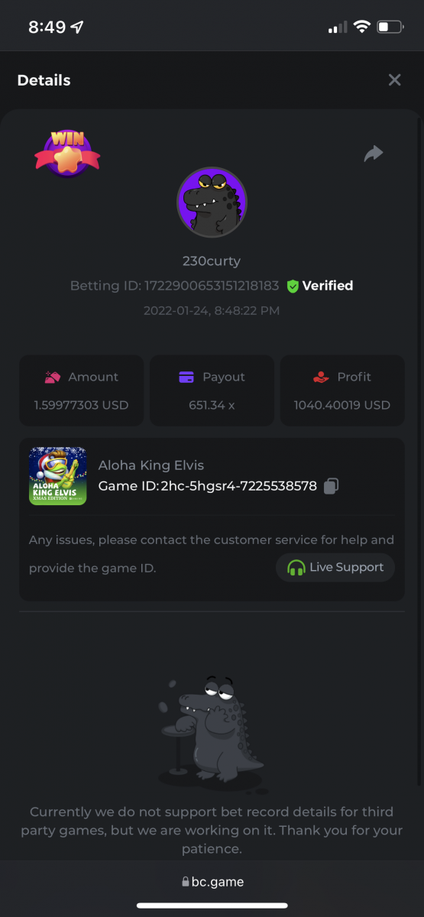Select the 1040.40019 USD profit value

[342, 405]
